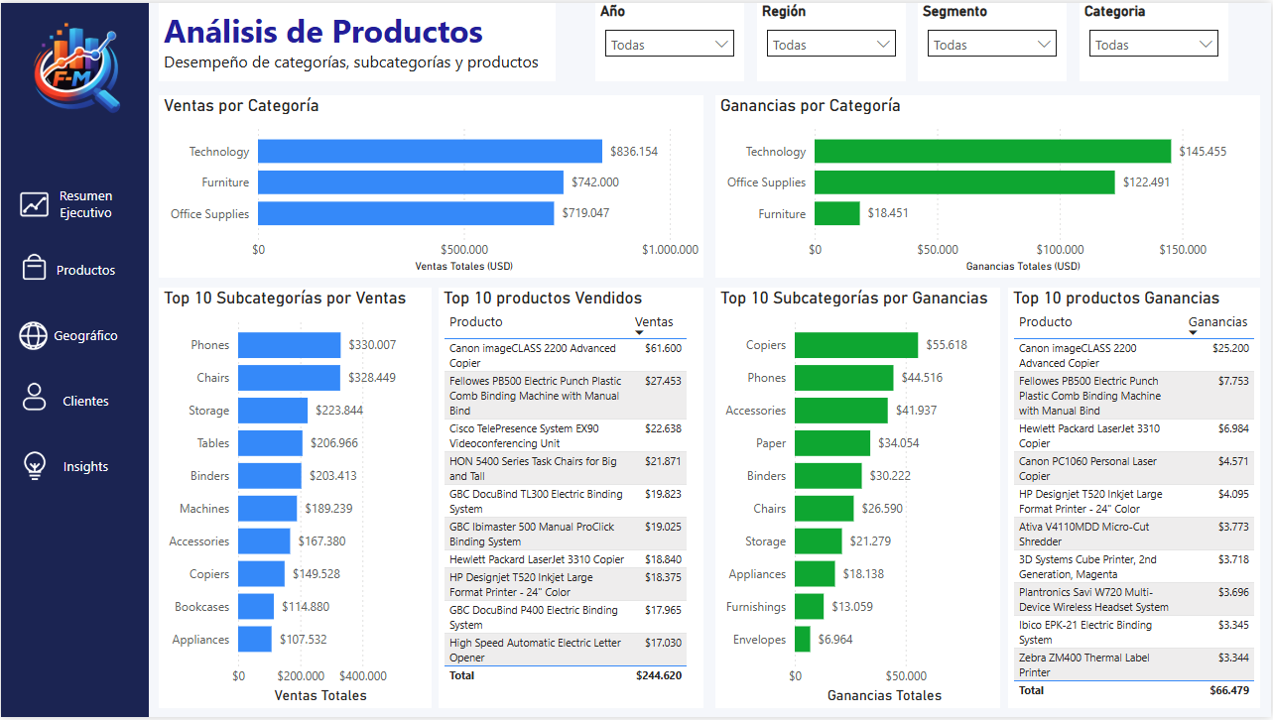Select Furniture profit bar $18.451
Screen dimensions: 1273x720
[837, 213]
